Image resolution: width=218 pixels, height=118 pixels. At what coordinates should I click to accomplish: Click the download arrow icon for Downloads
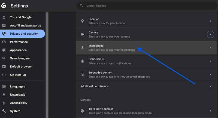coord(4,94)
